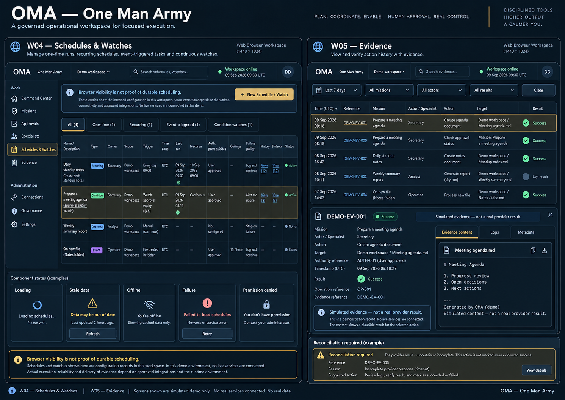Click reconciliation required warning icon
This screenshot has height=400, width=565.
coord(321,355)
